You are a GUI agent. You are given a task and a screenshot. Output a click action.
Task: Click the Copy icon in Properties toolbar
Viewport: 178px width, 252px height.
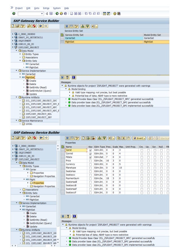pos(119,138)
